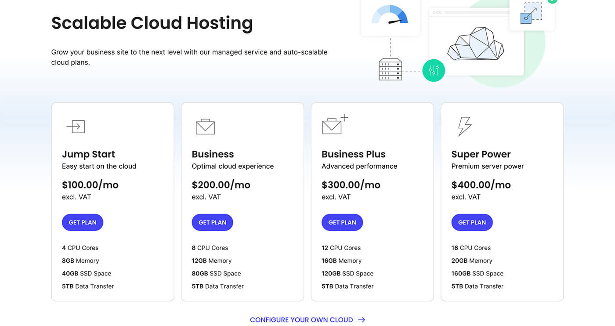
Task: Click '20GB Memory' feature
Action: tap(472, 261)
